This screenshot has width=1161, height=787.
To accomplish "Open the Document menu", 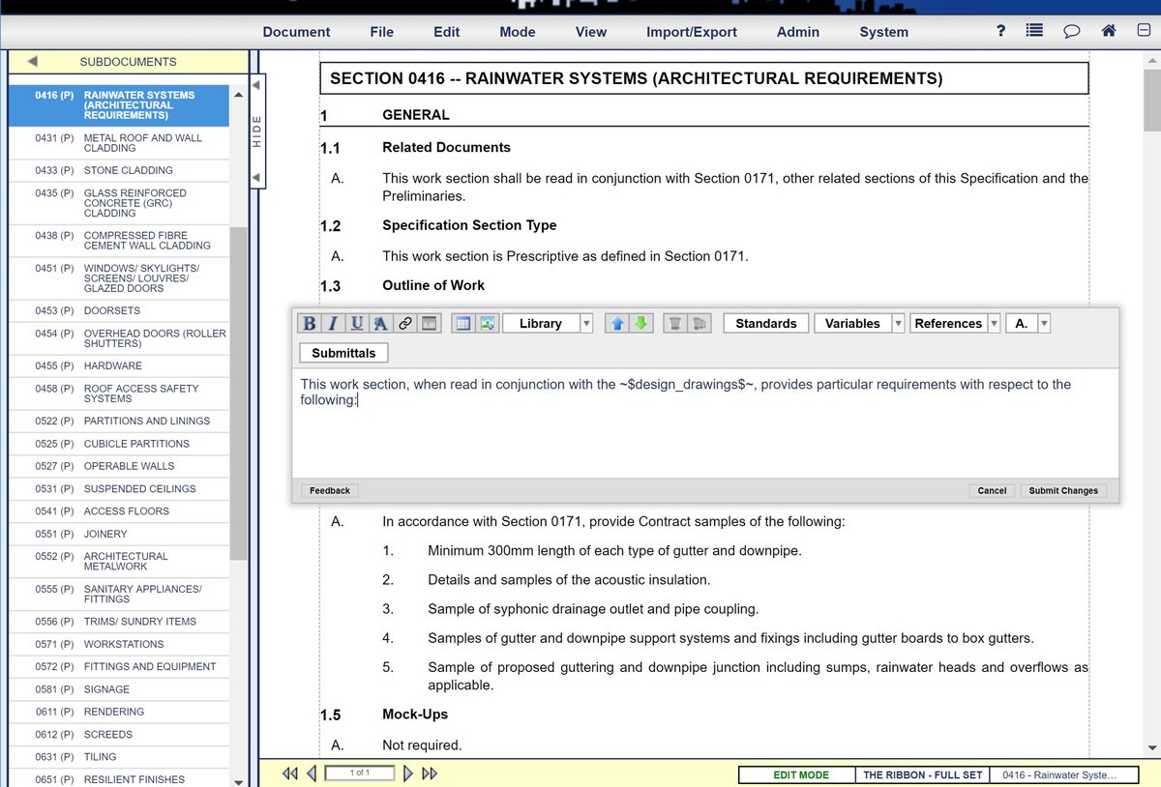I will click(296, 32).
